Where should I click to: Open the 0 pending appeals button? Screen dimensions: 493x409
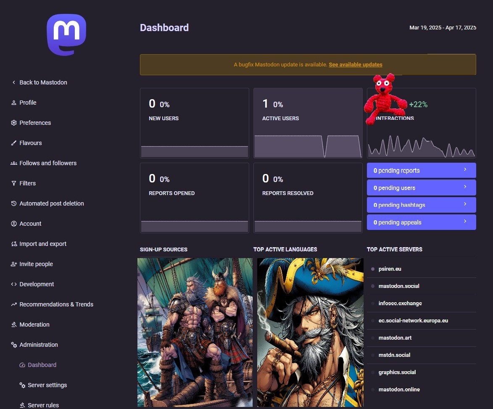[x=421, y=222]
